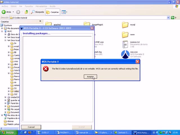The width and height of the screenshot is (180, 135).
Task: Expand the BB folder node
Action: 9,52
